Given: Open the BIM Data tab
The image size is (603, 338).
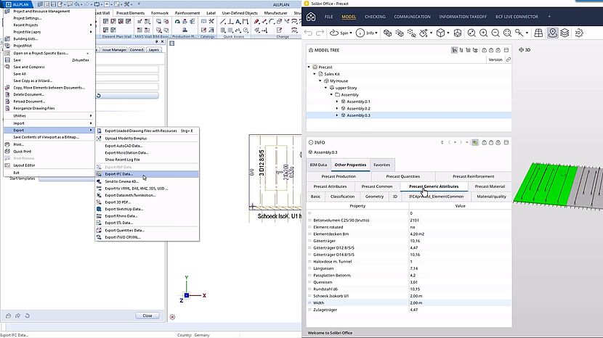Looking at the screenshot, I should (x=318, y=165).
